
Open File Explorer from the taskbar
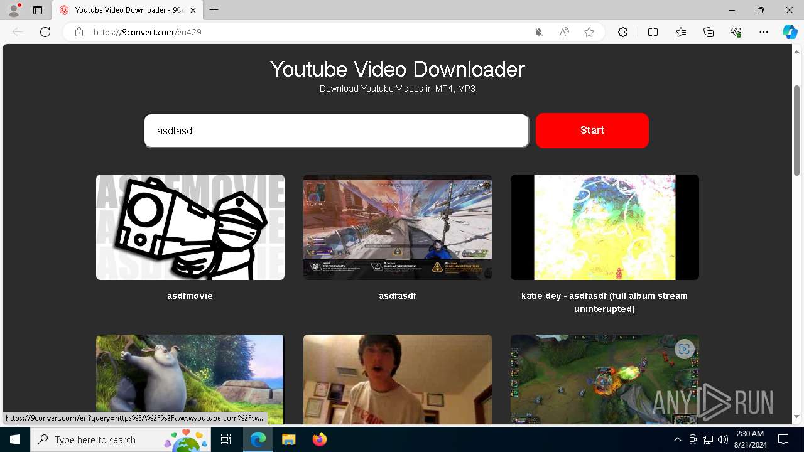coord(288,439)
